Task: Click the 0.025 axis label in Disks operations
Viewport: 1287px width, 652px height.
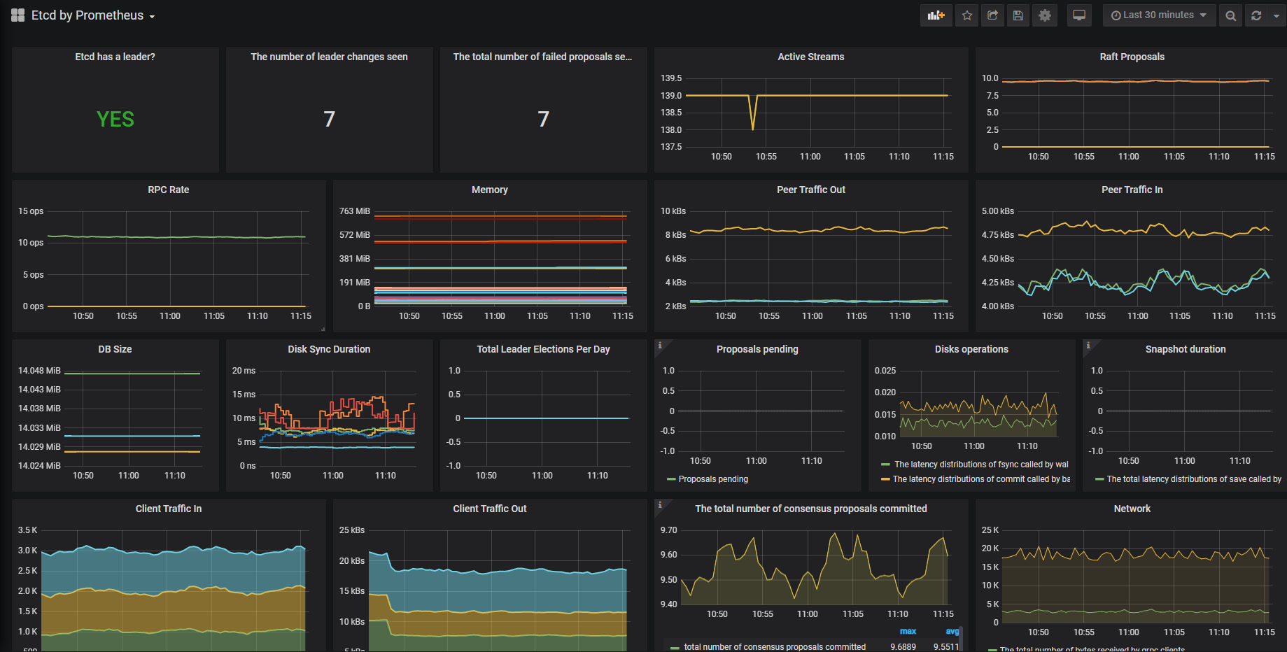Action: coord(885,371)
